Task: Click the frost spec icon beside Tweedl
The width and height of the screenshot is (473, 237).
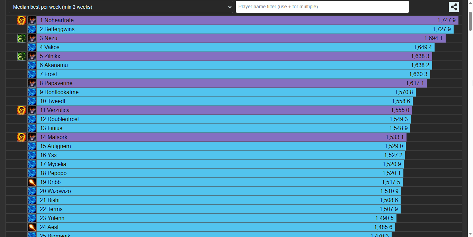Action: click(x=32, y=101)
